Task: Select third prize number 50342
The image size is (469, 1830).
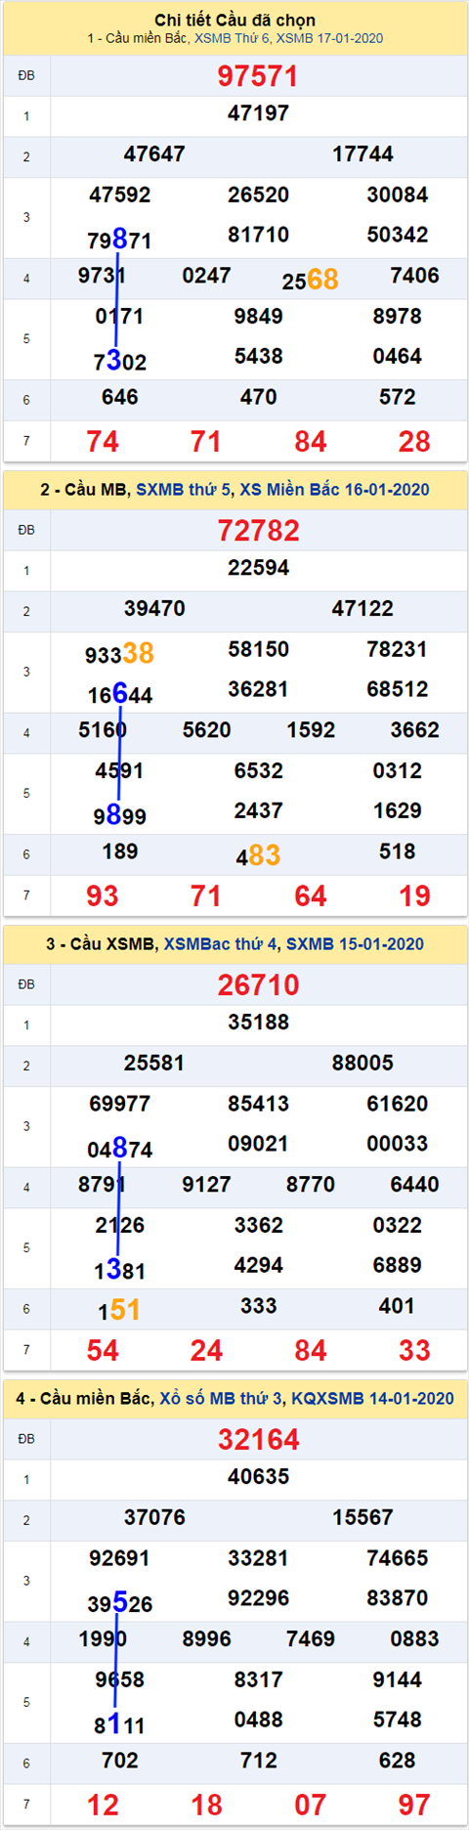Action: point(398,235)
